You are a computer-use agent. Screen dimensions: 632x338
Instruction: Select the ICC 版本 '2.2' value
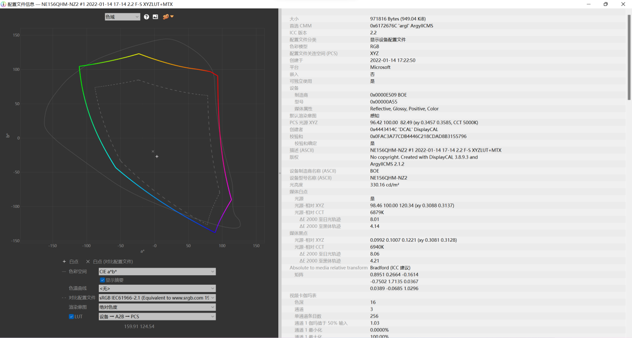(373, 32)
